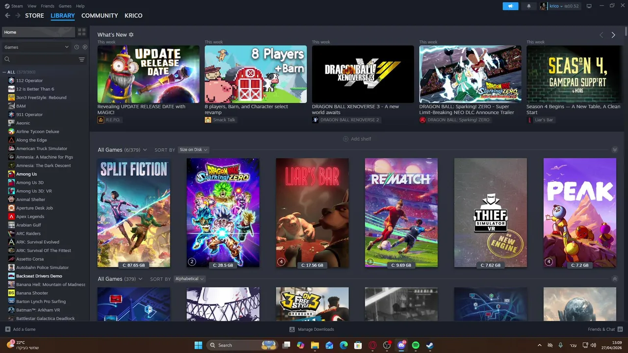Open the Split Fiction game cover
Screen dimensions: 628x353
[x=134, y=213]
